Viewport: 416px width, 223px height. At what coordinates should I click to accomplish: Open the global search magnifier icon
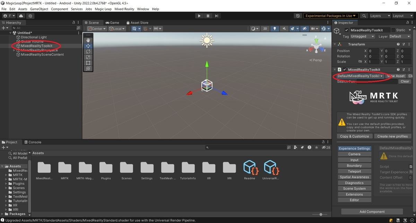coord(364,16)
